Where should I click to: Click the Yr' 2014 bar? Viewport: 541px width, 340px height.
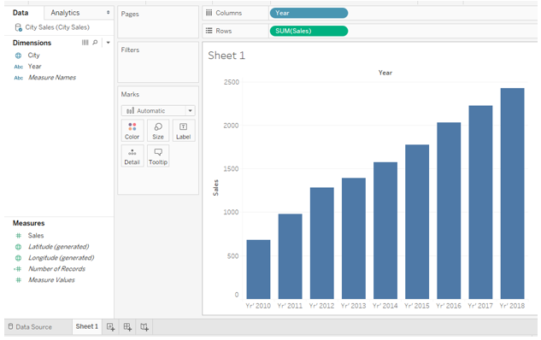coord(385,231)
